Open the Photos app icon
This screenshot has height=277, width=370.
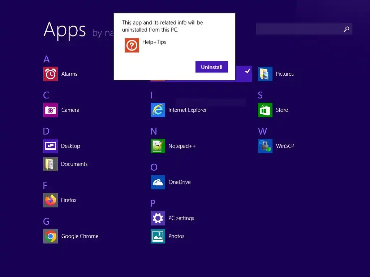(x=158, y=236)
